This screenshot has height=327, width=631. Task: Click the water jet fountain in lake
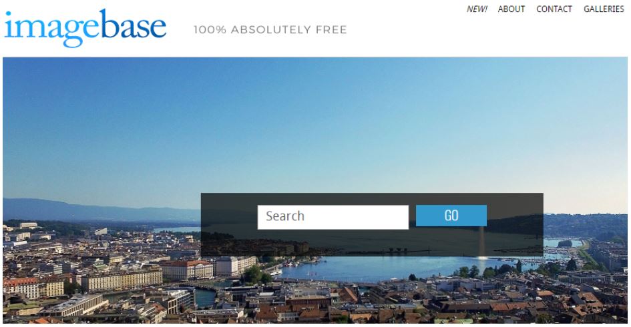481,242
